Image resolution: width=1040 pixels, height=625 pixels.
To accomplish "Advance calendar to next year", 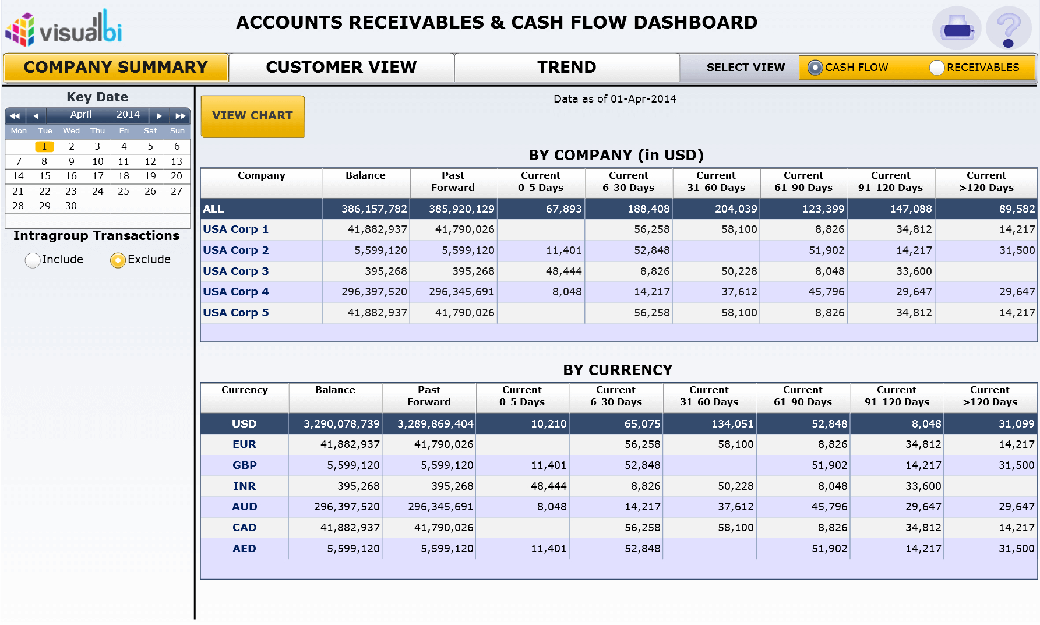I will coord(181,116).
